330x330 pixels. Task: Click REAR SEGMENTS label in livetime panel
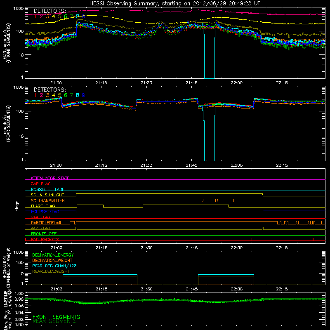(54, 321)
